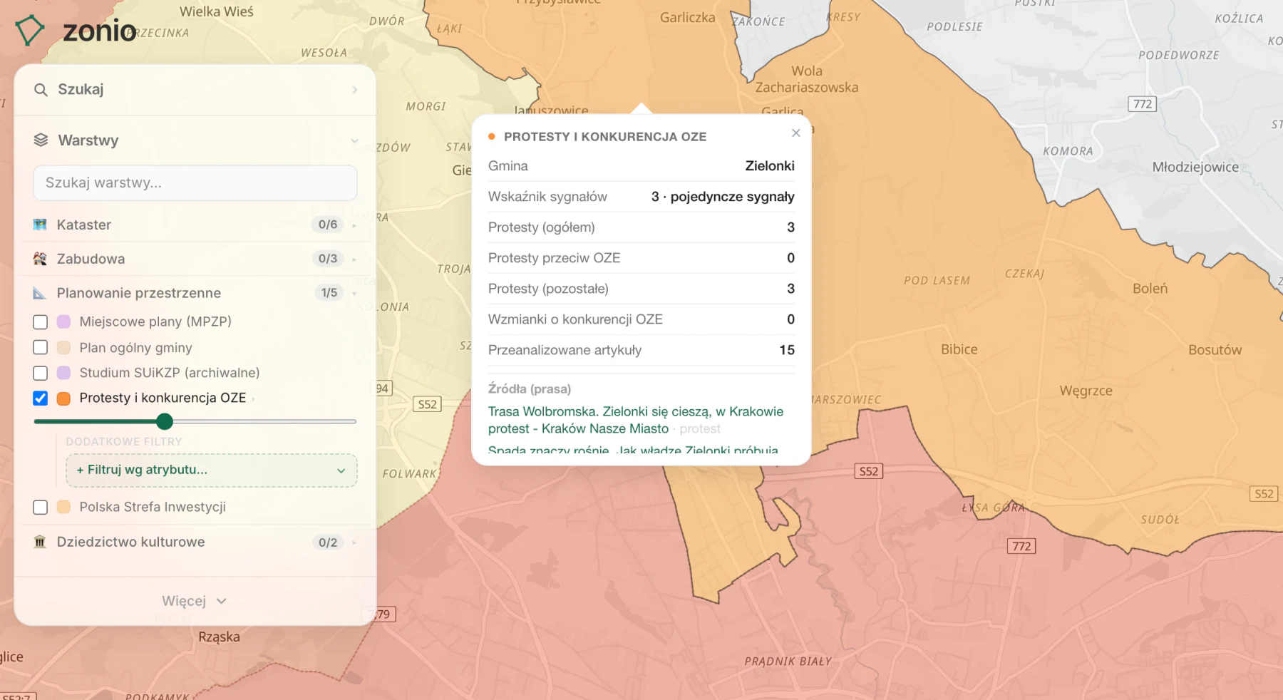Click the Więcej button

point(194,601)
